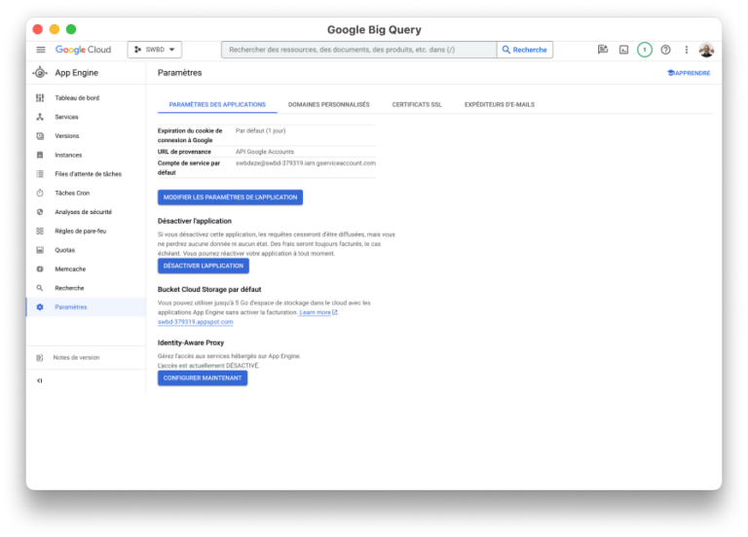The width and height of the screenshot is (748, 537).
Task: Open the help question mark icon
Action: coord(665,50)
